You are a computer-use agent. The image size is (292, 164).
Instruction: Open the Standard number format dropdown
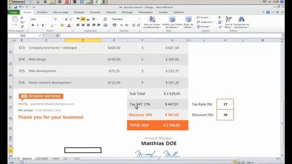click(x=139, y=19)
